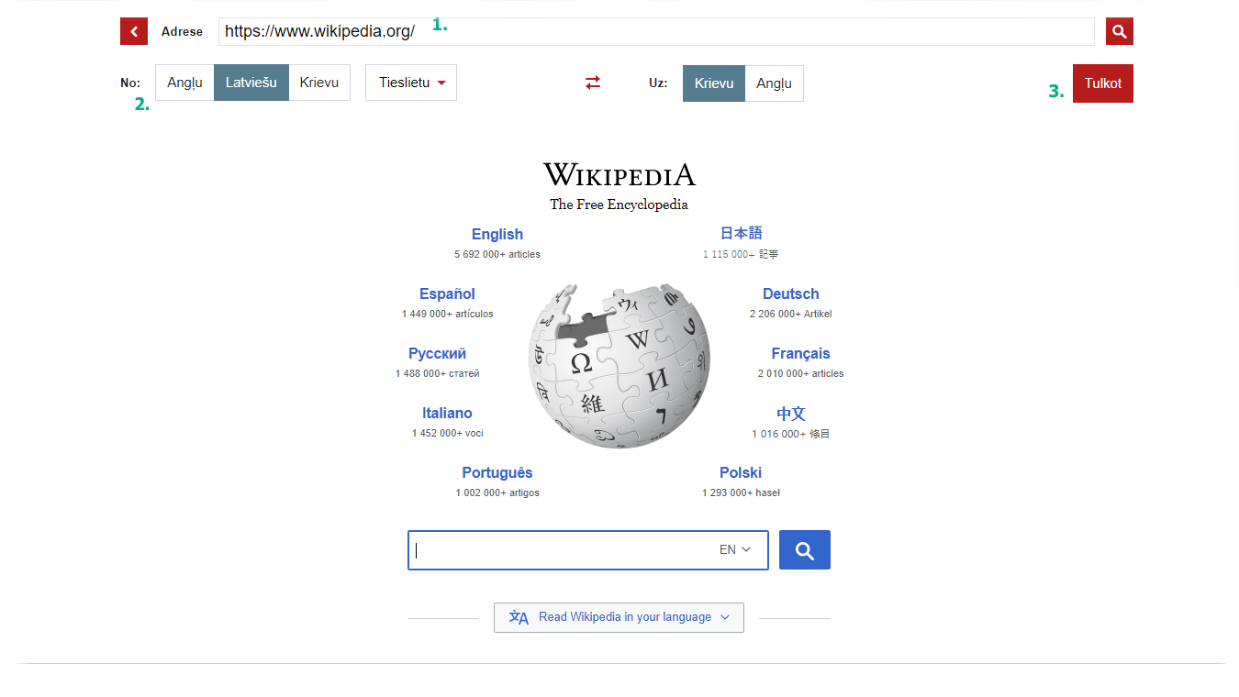Click the '1 002 000+ artigos' text

click(497, 492)
